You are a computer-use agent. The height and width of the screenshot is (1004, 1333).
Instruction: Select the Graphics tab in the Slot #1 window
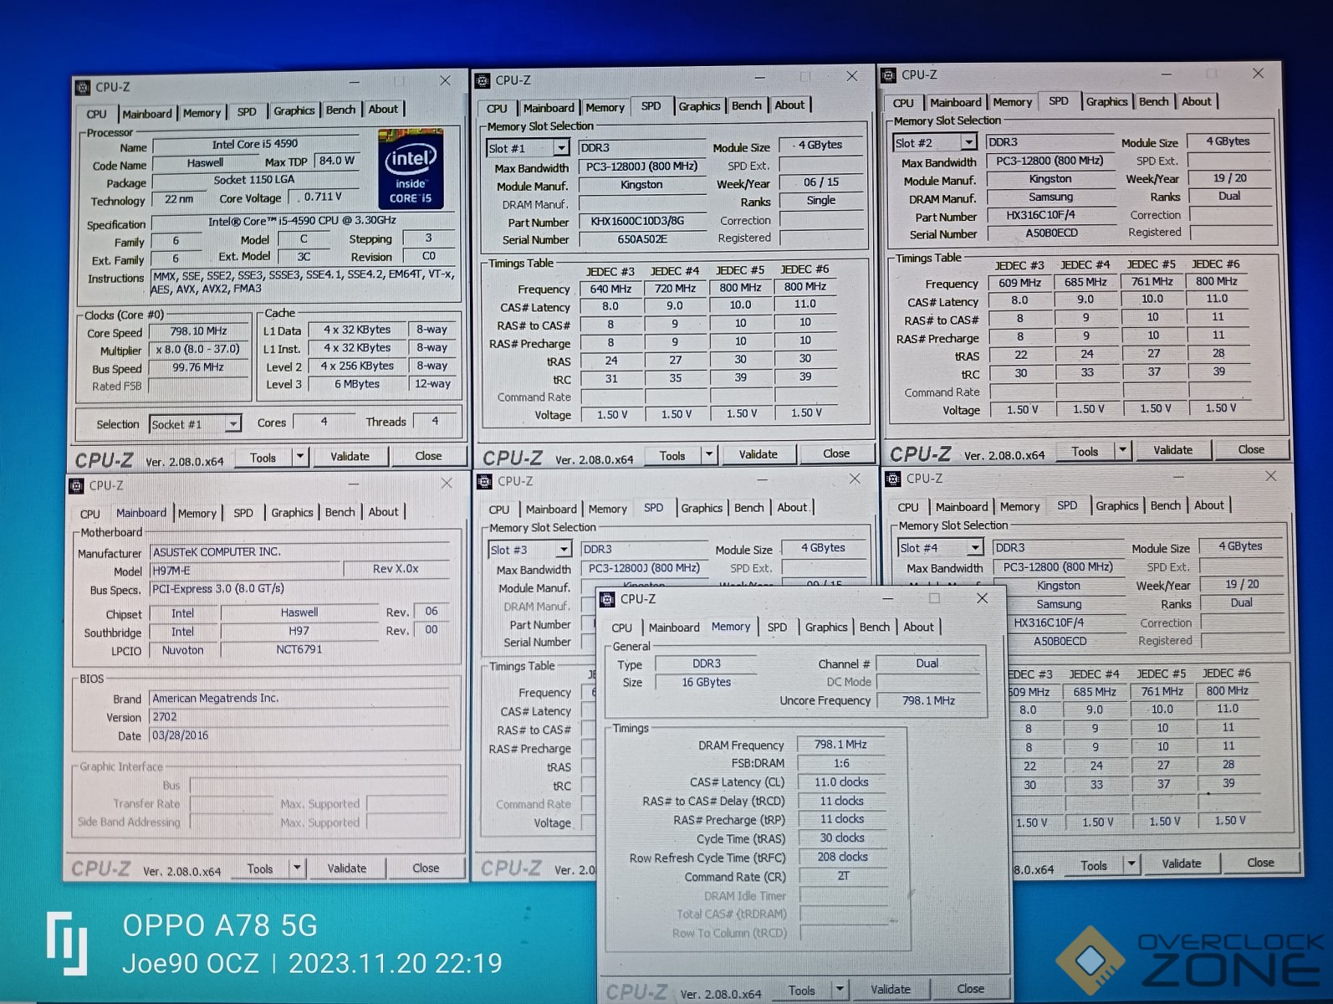coord(699,106)
